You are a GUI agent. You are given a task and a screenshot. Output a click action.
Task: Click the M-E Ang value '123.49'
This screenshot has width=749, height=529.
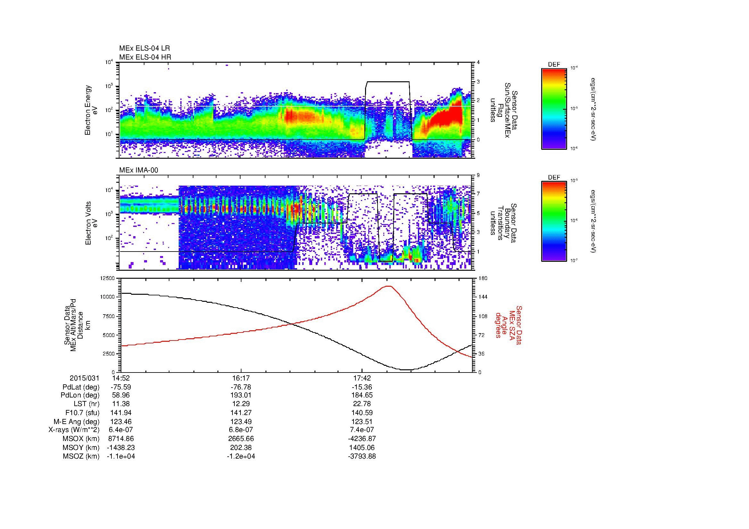tap(241, 421)
